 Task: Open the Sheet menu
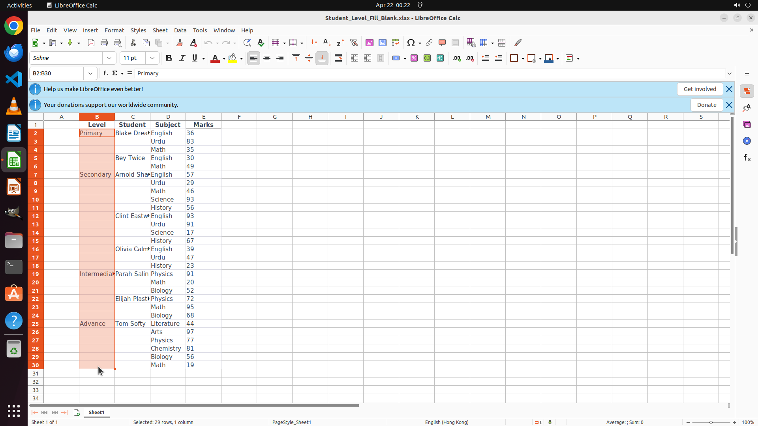[x=160, y=30]
